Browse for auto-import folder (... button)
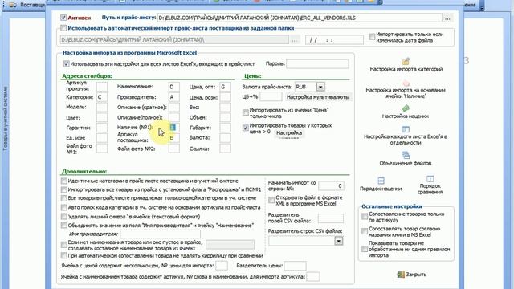This screenshot has width=514, height=289. pyautogui.click(x=295, y=40)
